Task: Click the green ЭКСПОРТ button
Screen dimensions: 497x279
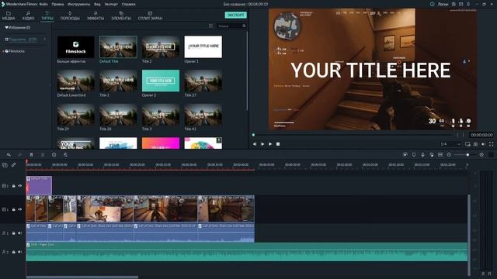Action: click(x=236, y=15)
